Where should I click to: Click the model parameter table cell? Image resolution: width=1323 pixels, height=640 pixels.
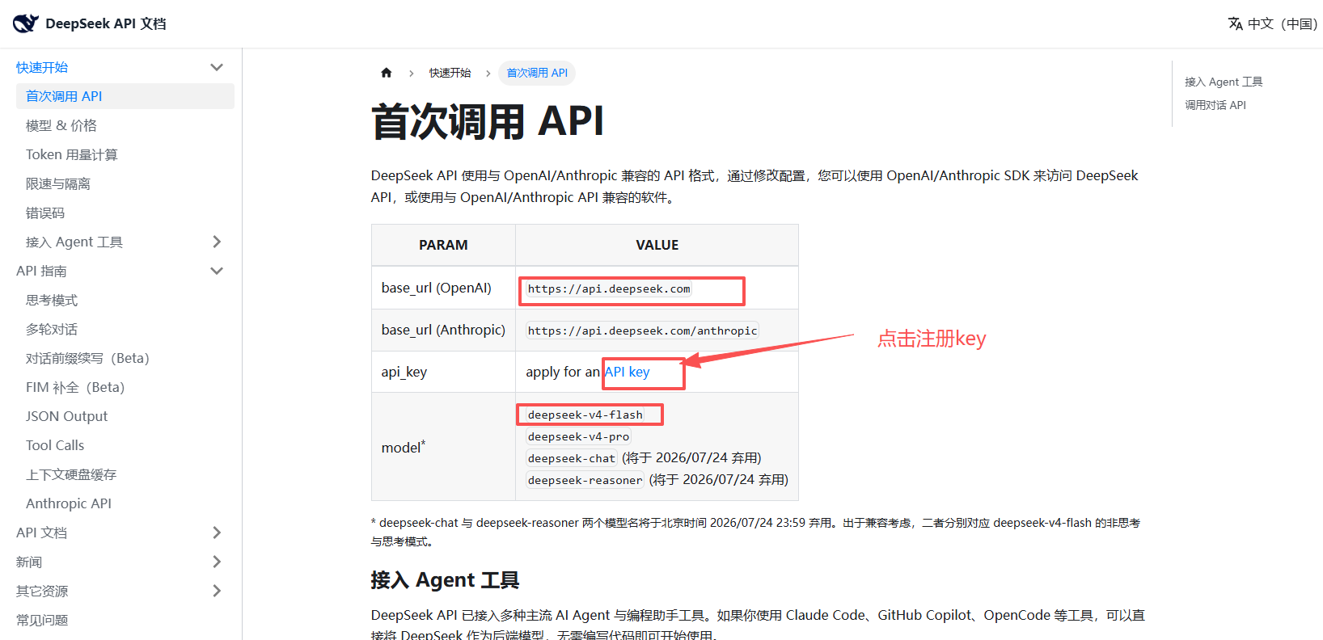point(443,447)
